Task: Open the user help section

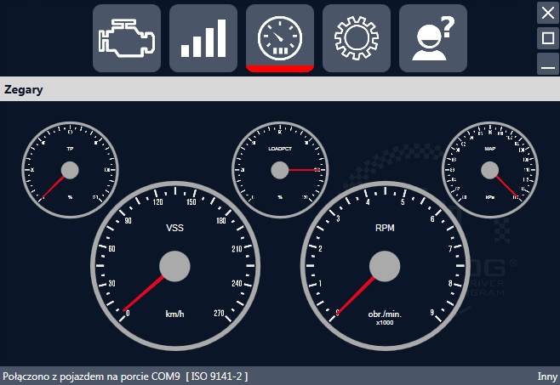Action: pos(433,38)
